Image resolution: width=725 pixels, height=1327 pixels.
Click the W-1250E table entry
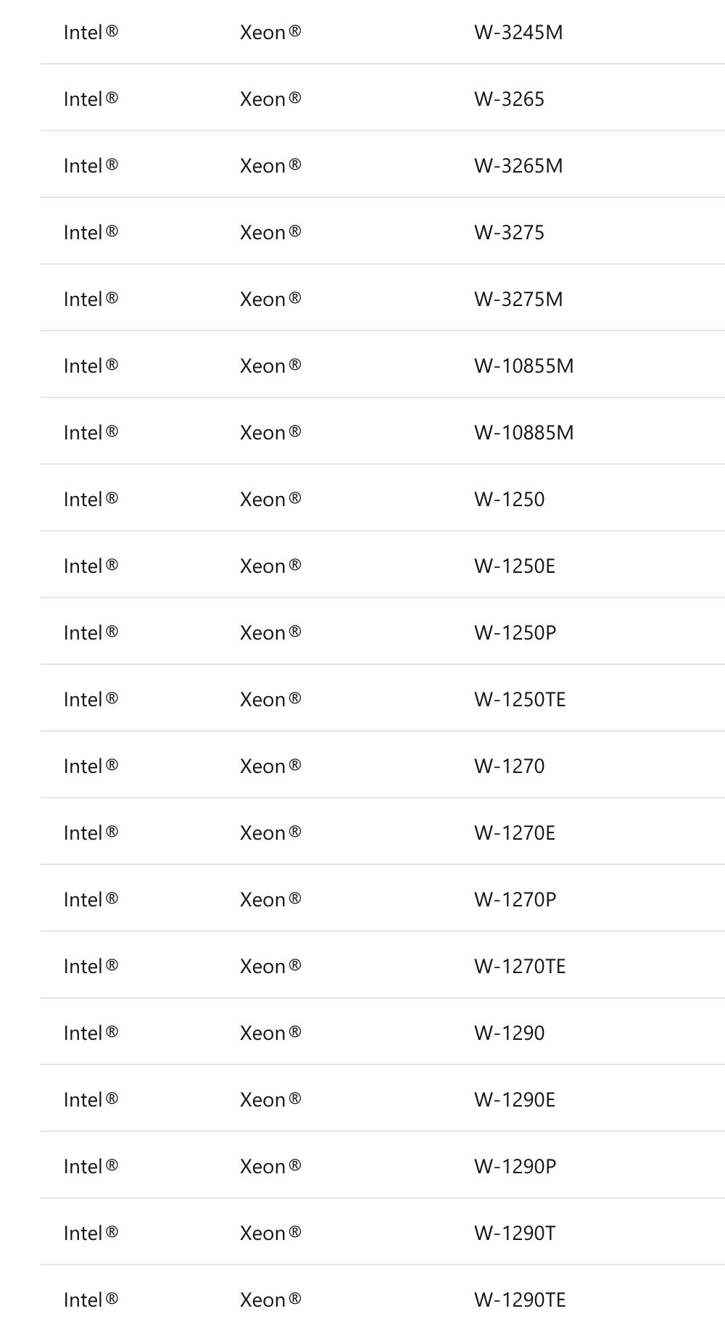pyautogui.click(x=515, y=566)
